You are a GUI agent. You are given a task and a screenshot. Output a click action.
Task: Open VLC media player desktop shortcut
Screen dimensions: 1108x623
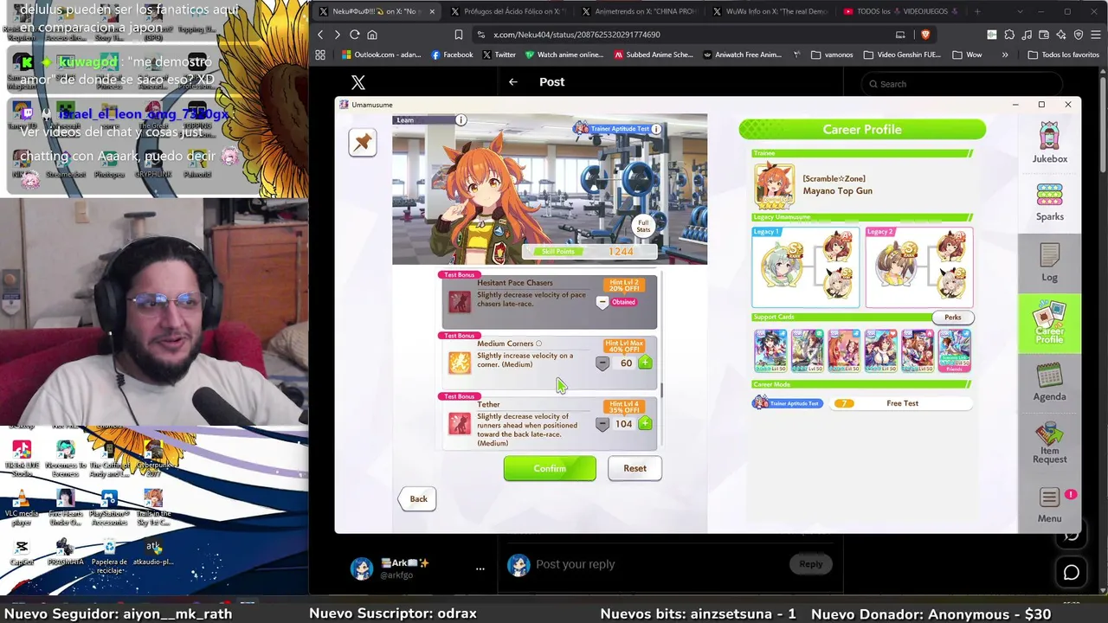(22, 509)
